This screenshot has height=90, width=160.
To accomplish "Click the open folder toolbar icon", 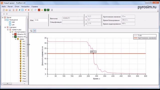I will pyautogui.click(x=7, y=10).
